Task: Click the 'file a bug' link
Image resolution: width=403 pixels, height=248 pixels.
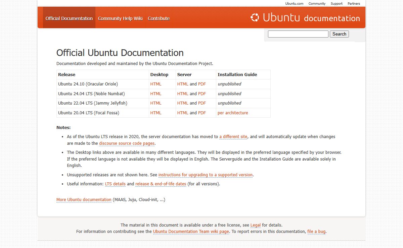Action: 316,232
